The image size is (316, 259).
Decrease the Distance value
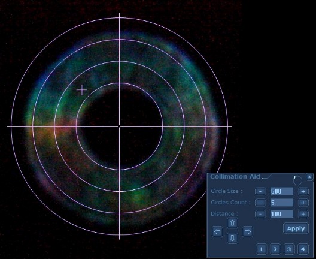260,214
